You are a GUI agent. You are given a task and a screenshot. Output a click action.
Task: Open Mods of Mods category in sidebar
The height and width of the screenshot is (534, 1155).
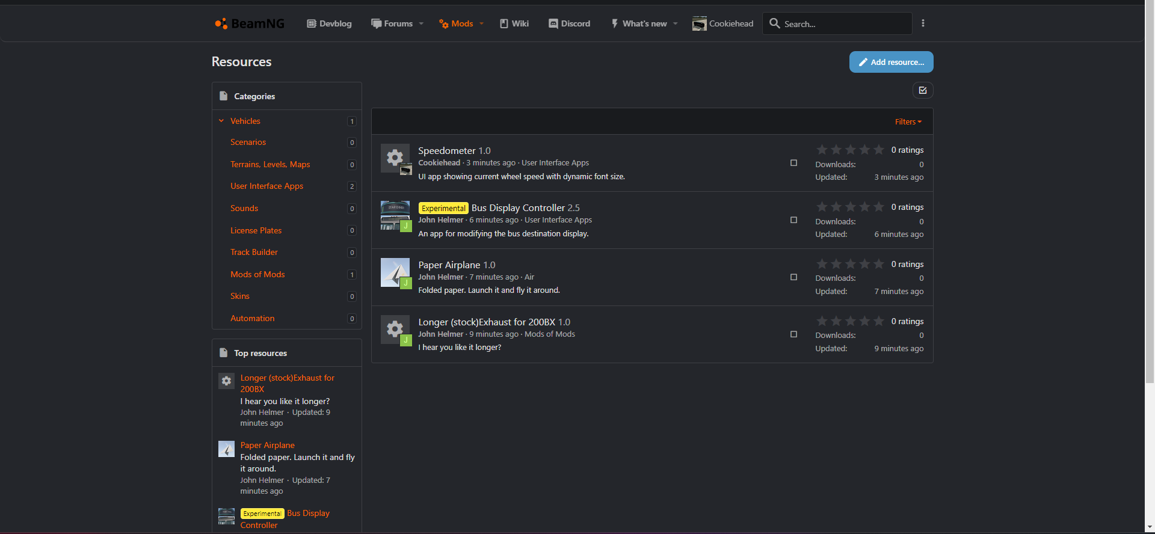pyautogui.click(x=257, y=274)
